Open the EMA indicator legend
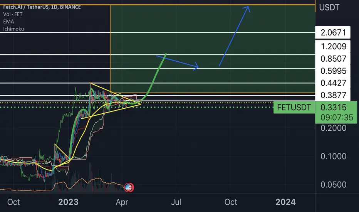The width and height of the screenshot is (359, 212). 8,22
